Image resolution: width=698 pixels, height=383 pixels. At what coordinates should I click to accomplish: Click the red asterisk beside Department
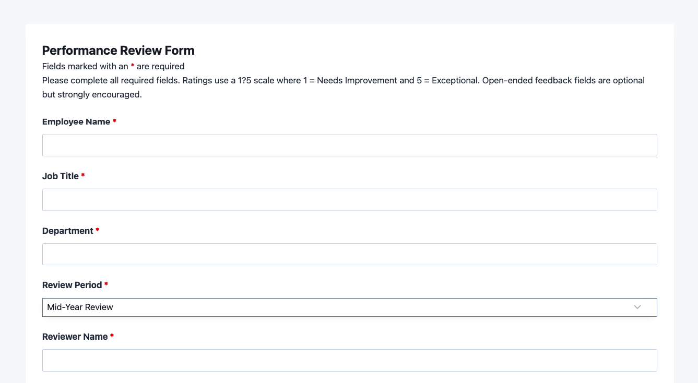pyautogui.click(x=98, y=230)
